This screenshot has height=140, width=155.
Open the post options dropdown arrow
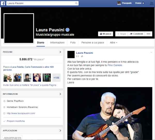[151, 52]
